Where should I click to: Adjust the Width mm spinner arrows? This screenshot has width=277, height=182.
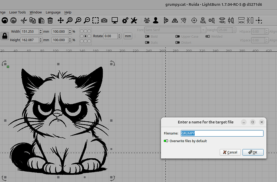click(x=41, y=31)
